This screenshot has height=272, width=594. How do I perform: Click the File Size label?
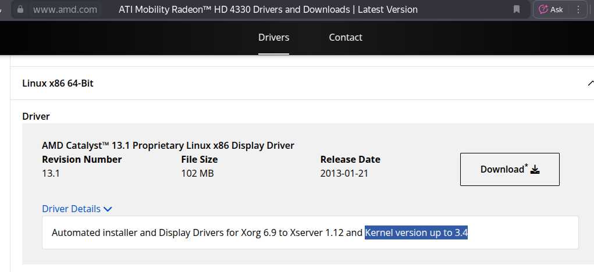point(200,159)
